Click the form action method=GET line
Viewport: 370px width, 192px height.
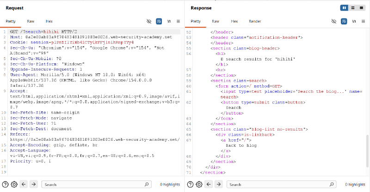[x=249, y=86]
